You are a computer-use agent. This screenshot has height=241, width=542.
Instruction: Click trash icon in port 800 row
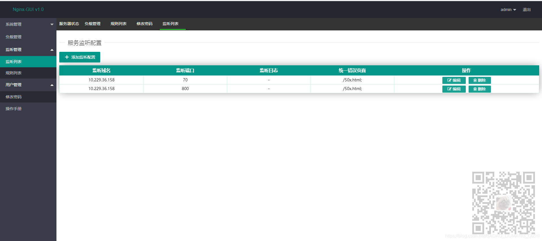[x=475, y=89]
